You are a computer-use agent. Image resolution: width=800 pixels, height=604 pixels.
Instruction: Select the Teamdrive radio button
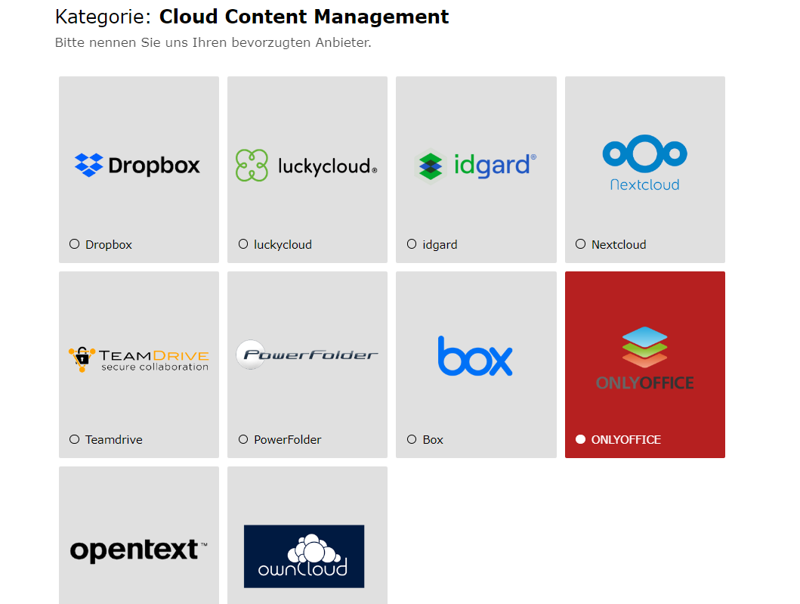point(75,439)
